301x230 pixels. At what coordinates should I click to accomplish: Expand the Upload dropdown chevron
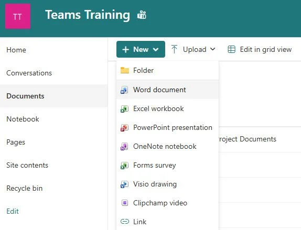tap(212, 49)
